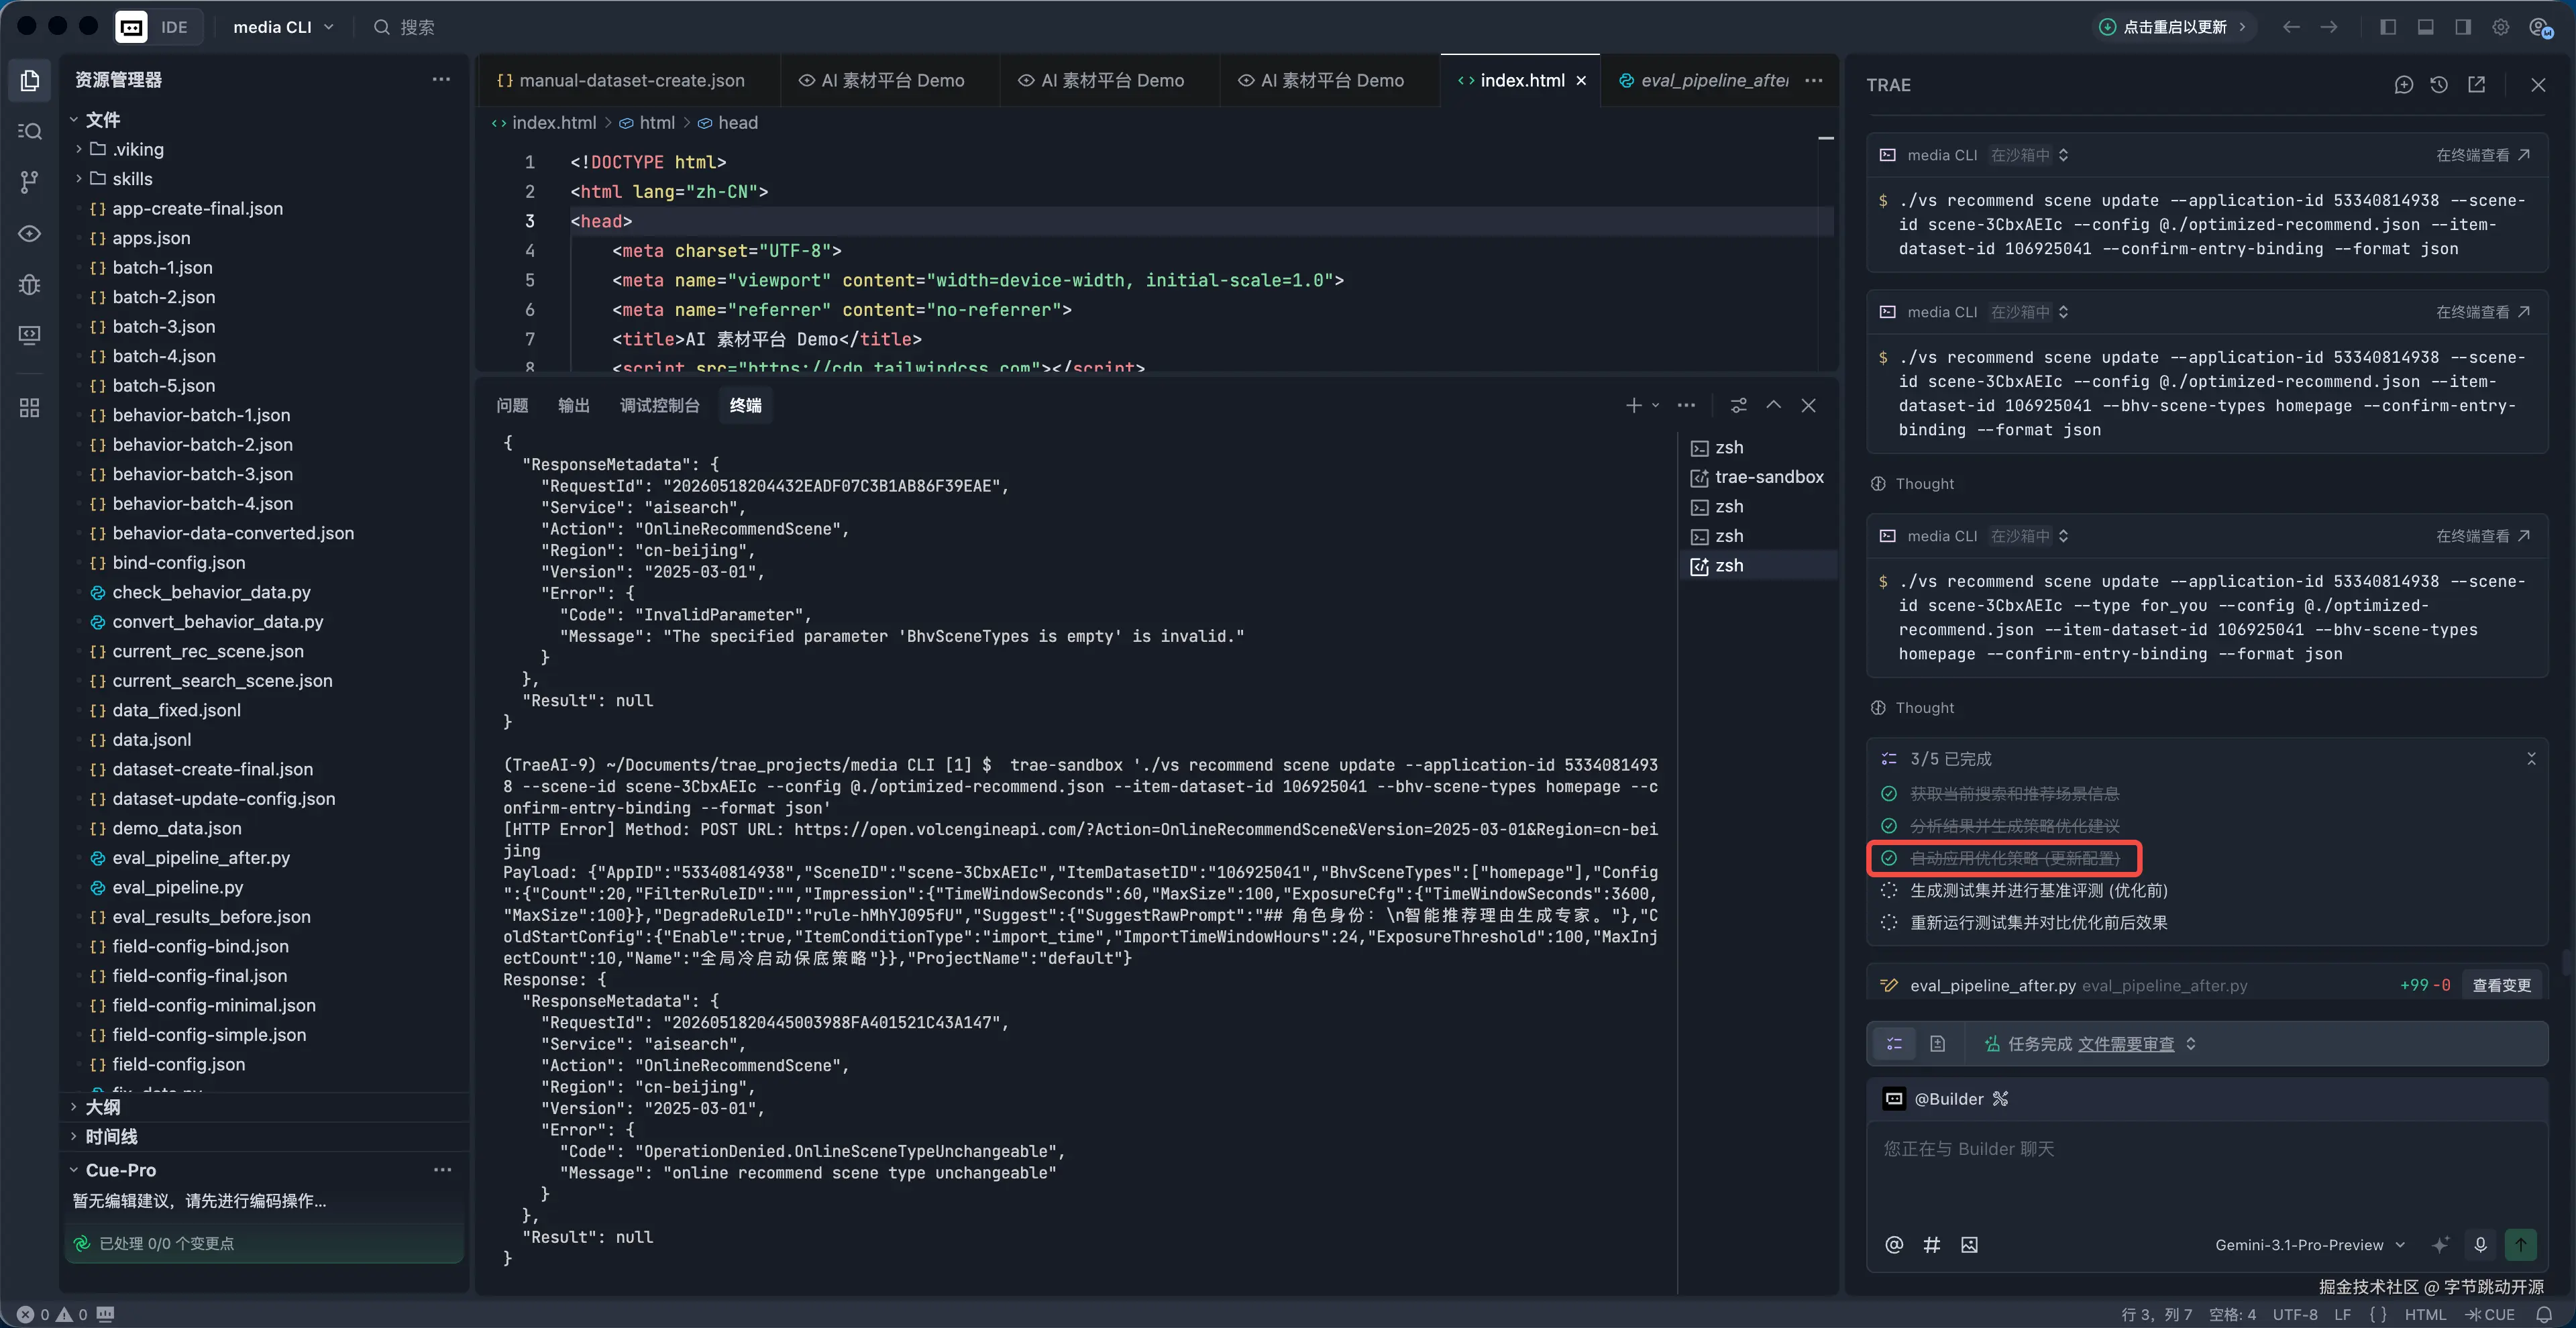
Task: Expand the .viking folder
Action: [x=138, y=149]
